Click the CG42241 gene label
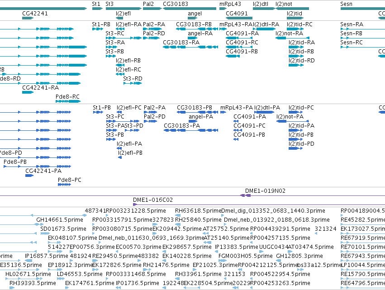 (x=35, y=14)
